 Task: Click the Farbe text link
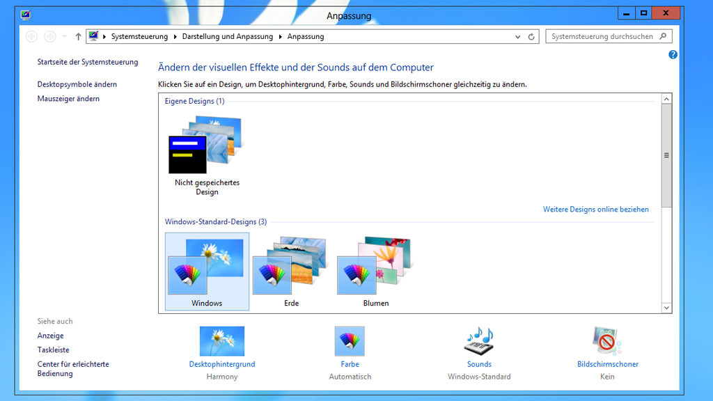coord(350,364)
